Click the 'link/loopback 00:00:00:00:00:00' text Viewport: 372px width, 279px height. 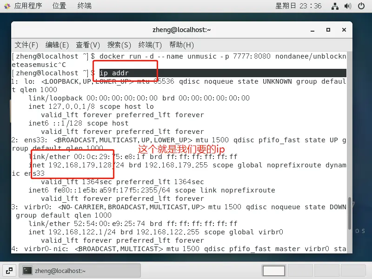tap(93, 98)
